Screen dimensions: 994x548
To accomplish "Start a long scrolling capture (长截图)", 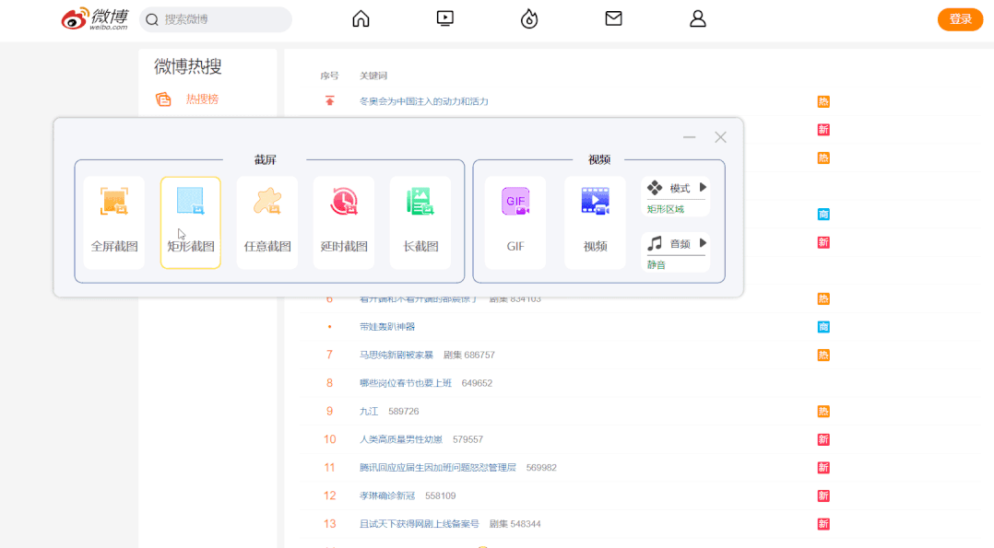I will [x=420, y=222].
